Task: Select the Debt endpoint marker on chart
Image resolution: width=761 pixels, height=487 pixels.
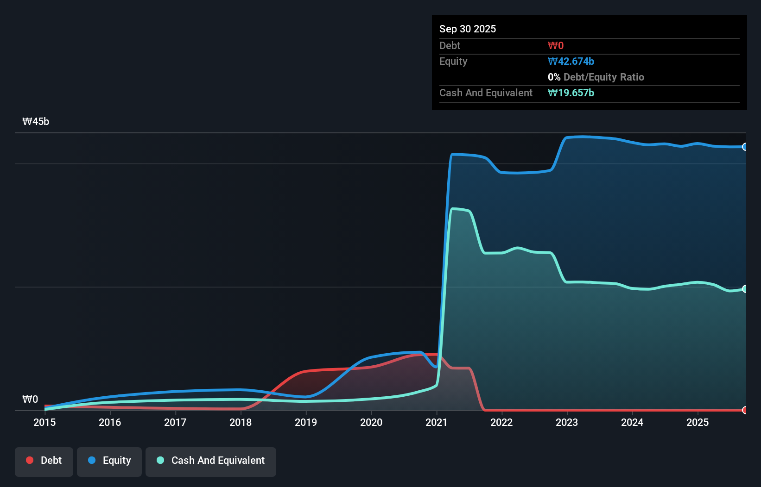Action: pyautogui.click(x=745, y=410)
